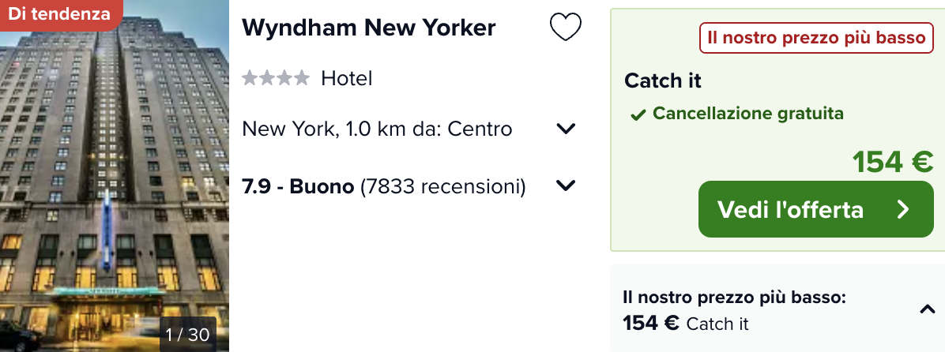
Task: Click the 1 / 30 photo counter
Action: (x=187, y=335)
